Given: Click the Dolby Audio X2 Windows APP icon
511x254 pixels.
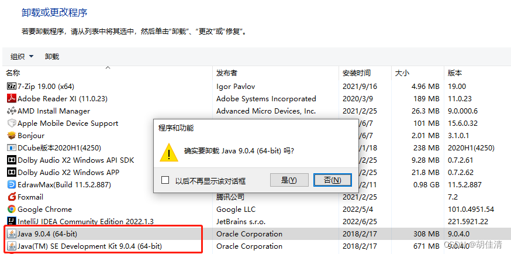Looking at the screenshot, I should pyautogui.click(x=12, y=172).
